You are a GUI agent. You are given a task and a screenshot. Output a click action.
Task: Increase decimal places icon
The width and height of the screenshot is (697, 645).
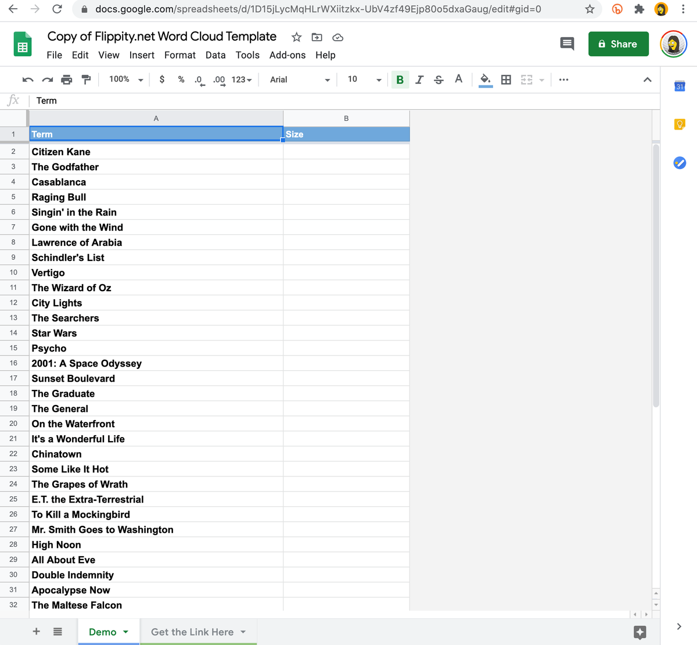219,80
